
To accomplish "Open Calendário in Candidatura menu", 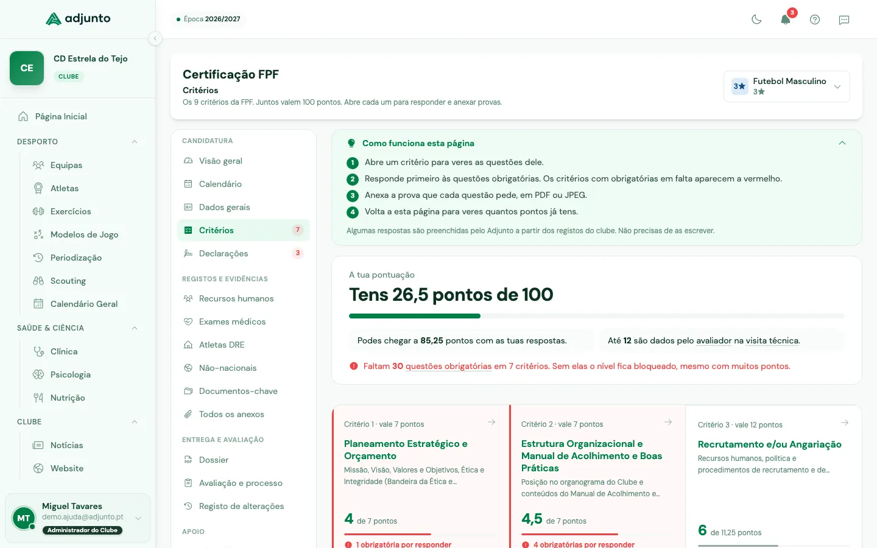I will 244,184.
